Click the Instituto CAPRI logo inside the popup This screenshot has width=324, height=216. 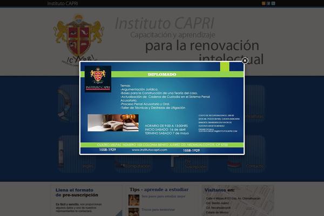point(98,79)
